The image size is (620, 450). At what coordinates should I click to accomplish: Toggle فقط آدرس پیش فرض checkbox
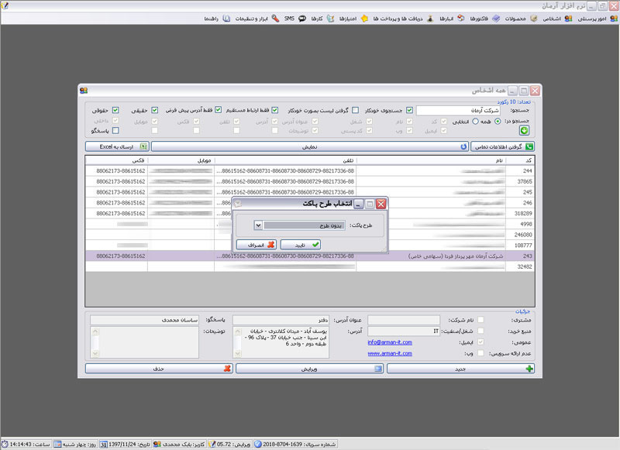[x=219, y=110]
